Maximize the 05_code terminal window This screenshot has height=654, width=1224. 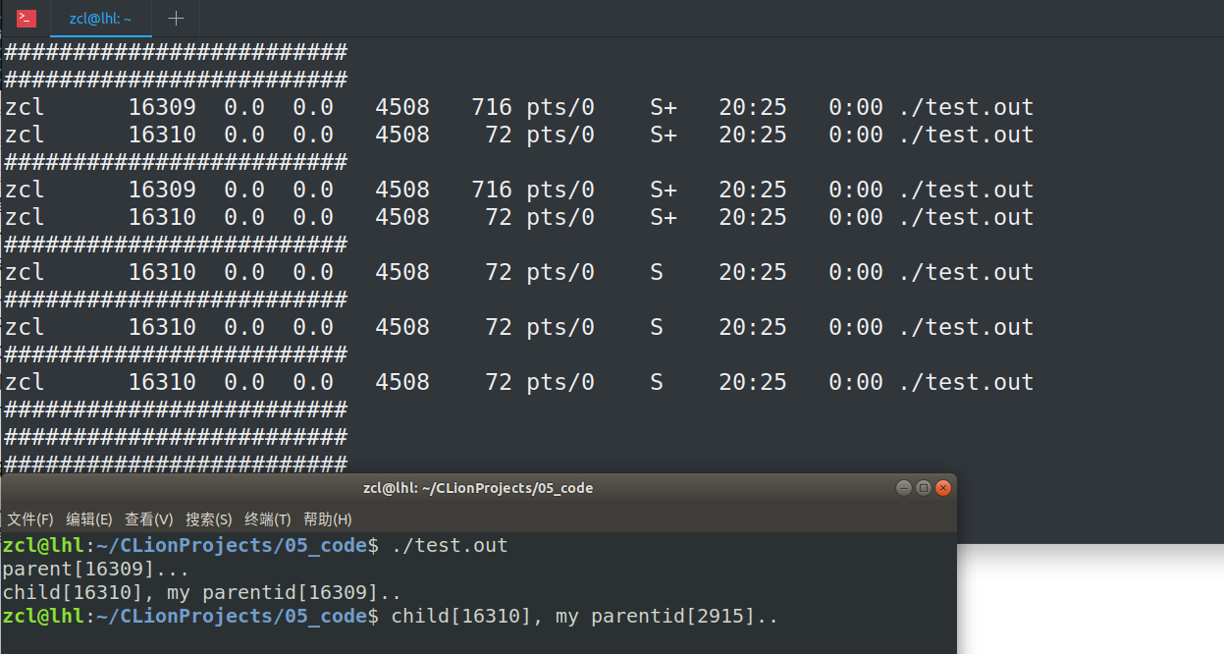(923, 488)
